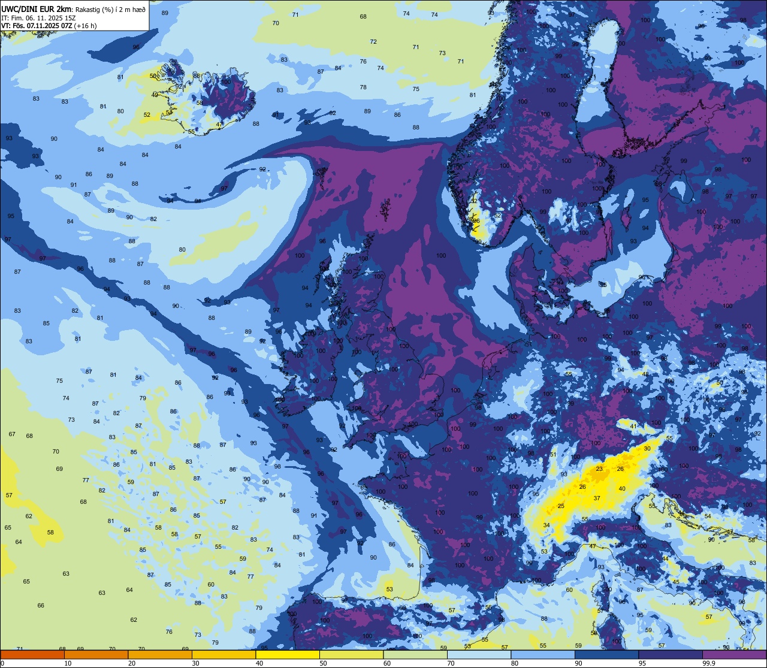Click the legend tick label '95'
767x668 pixels.
point(642,663)
